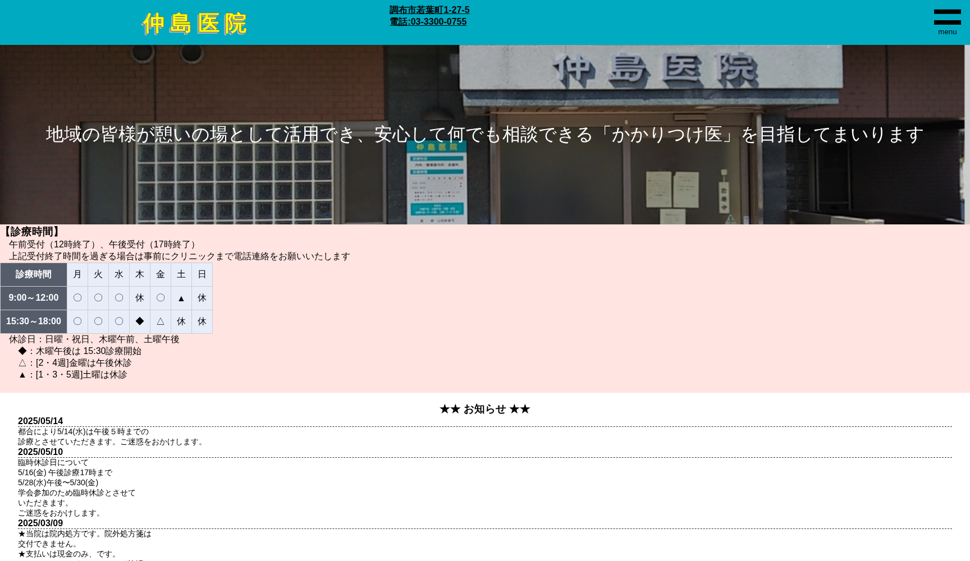
Task: Click the circle for Wednesday 15:30–18:00
Action: click(x=119, y=321)
